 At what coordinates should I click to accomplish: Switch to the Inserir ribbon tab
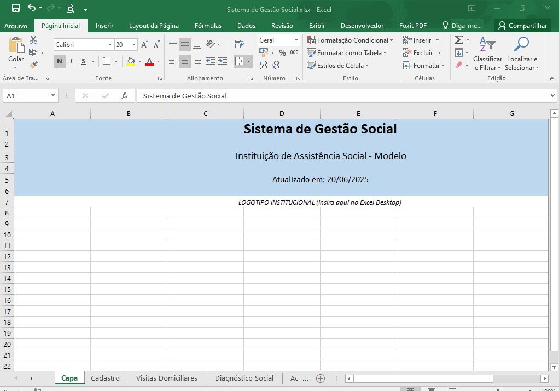click(104, 26)
